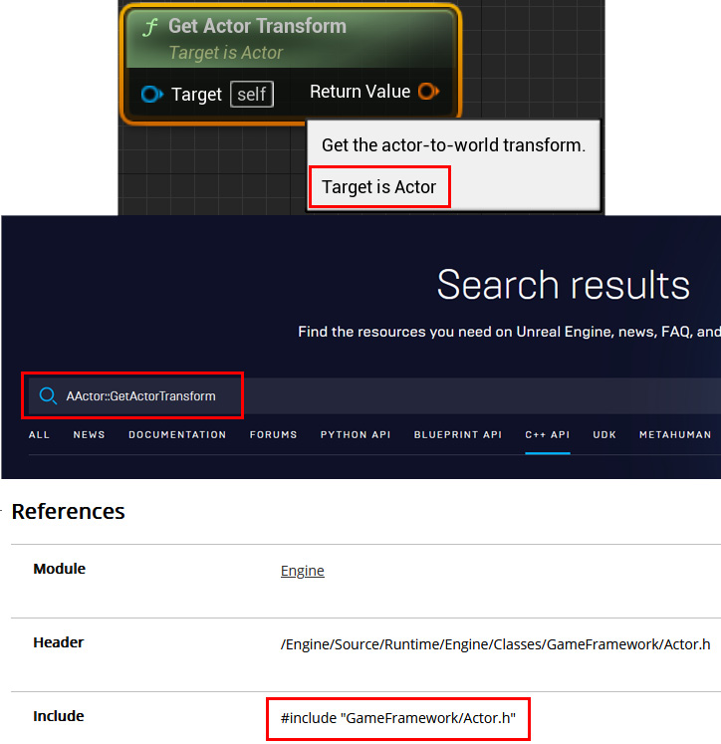Click the Return Value pin label
Image resolution: width=721 pixels, height=744 pixels.
[360, 92]
